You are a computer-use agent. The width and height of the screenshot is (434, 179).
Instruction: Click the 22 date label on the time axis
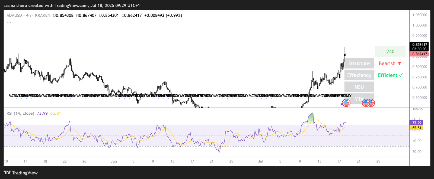[x=65, y=161]
